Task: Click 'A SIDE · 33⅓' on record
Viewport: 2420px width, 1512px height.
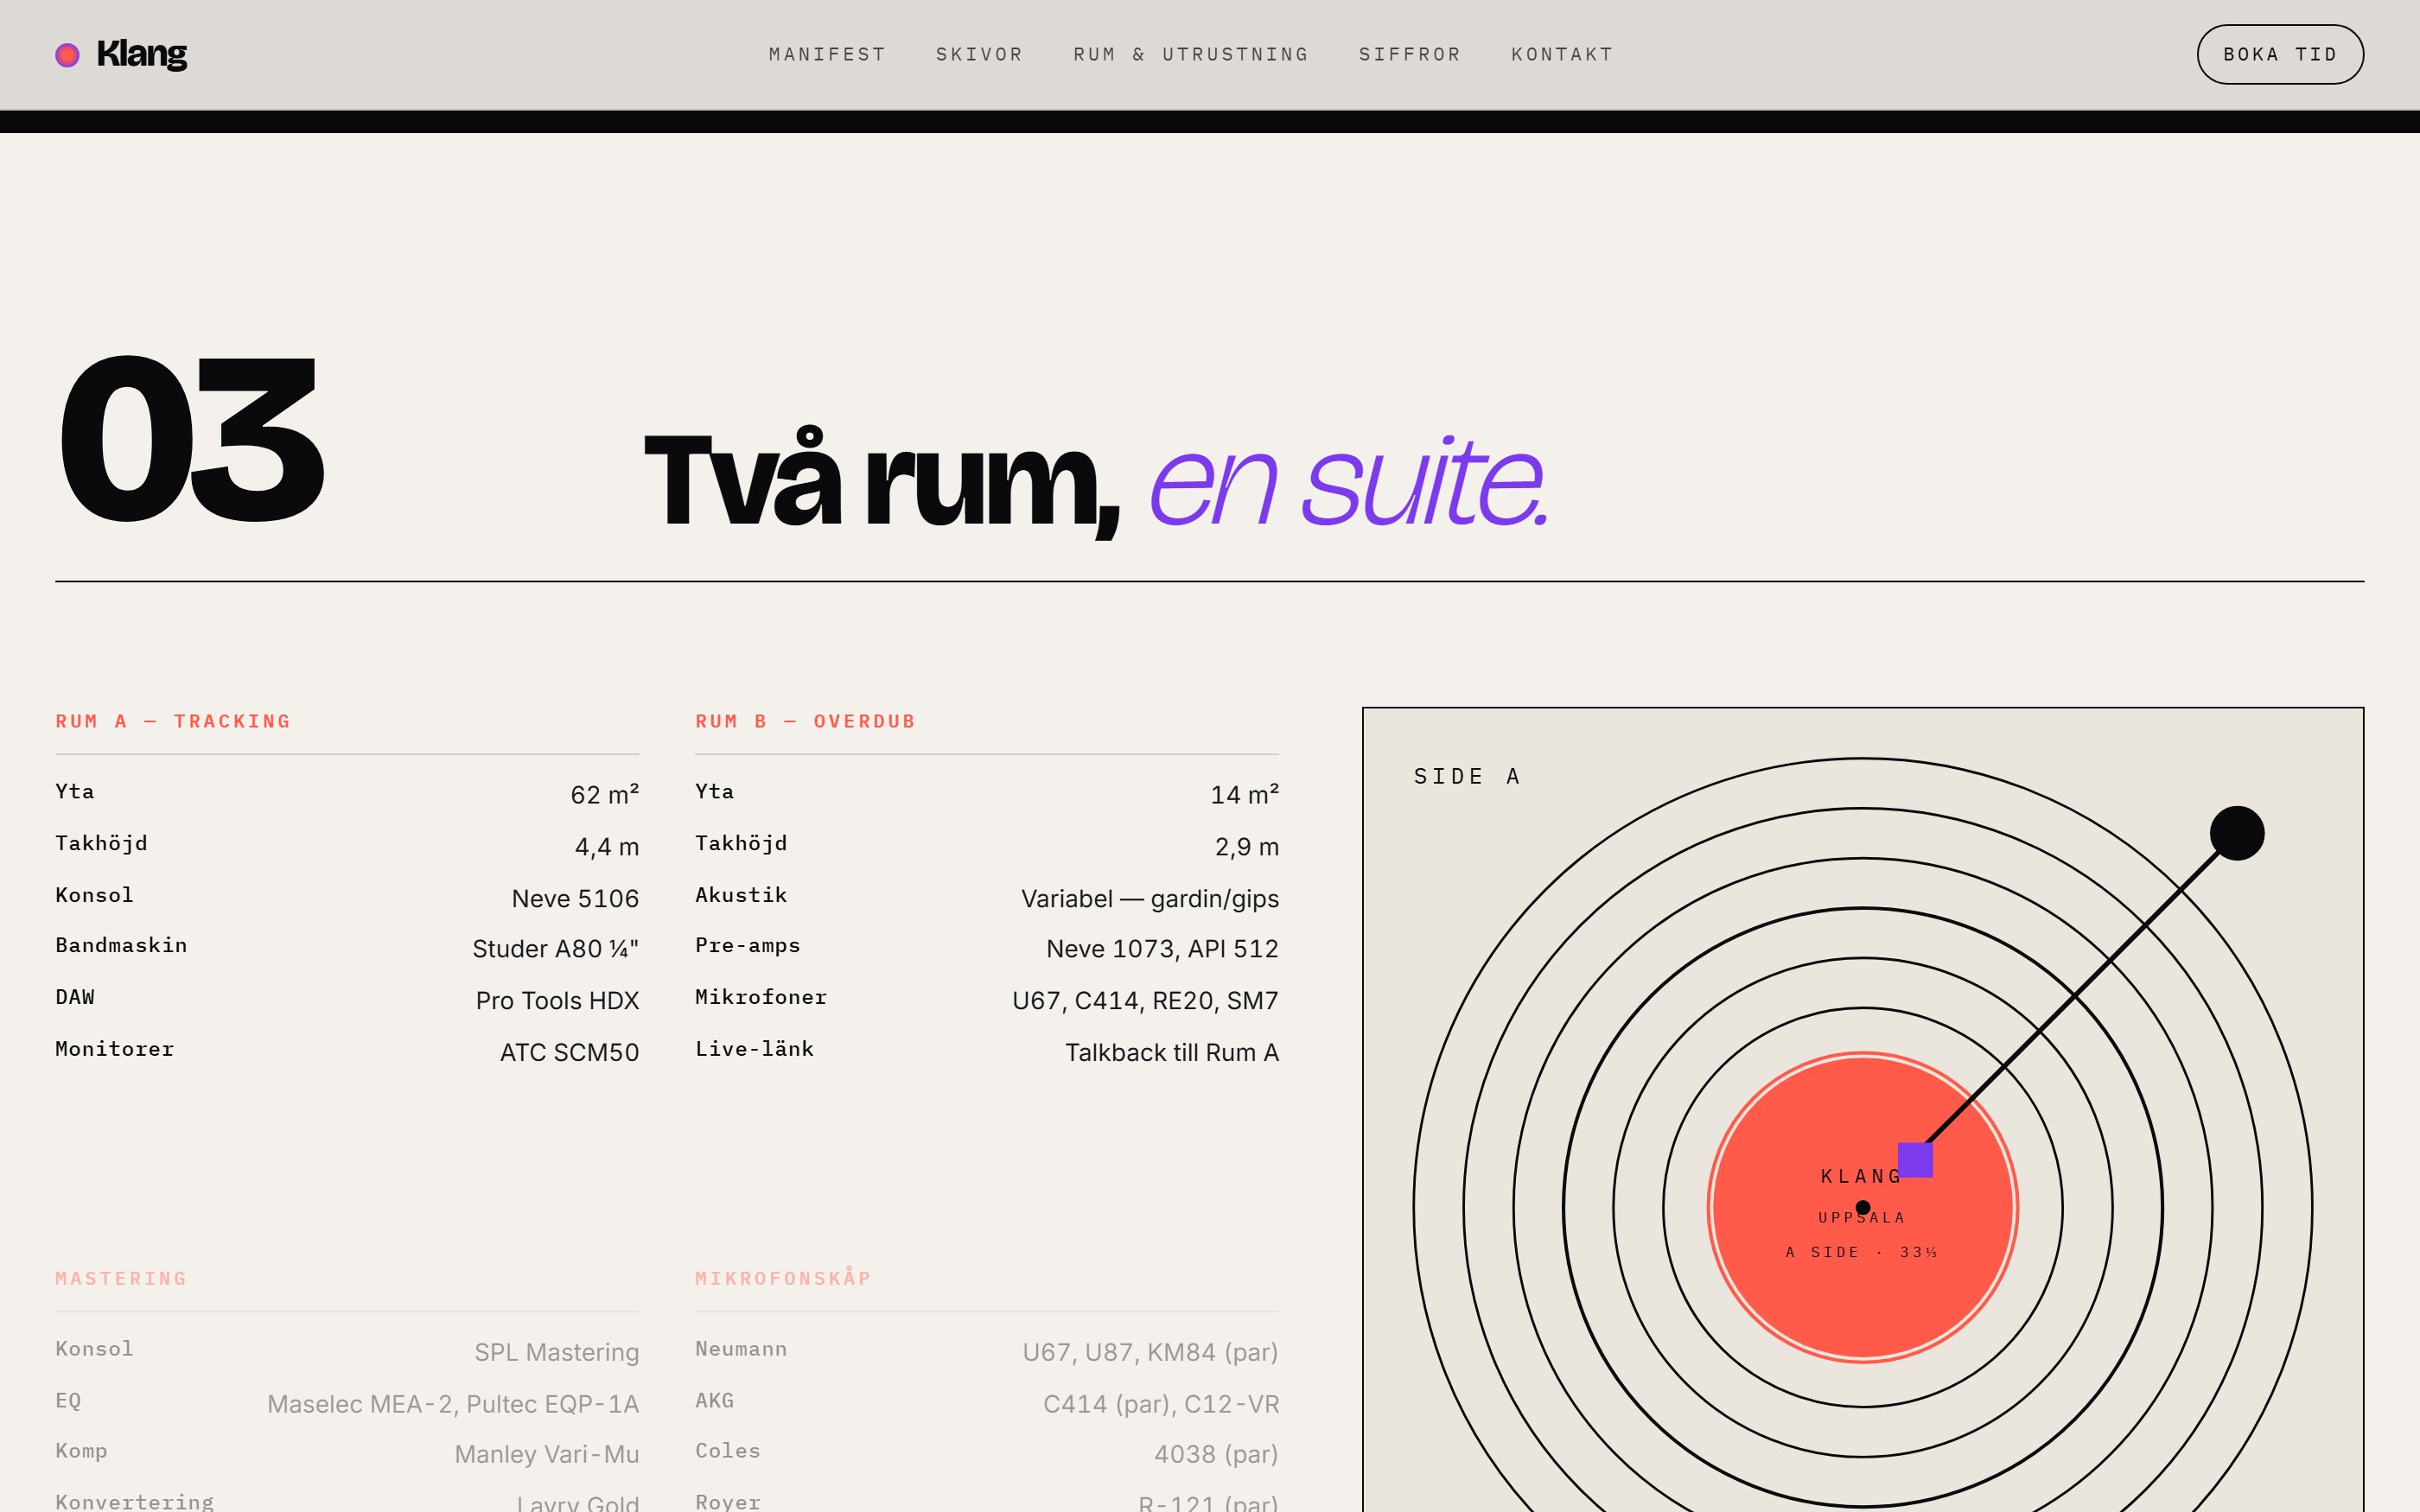Action: [1862, 1252]
